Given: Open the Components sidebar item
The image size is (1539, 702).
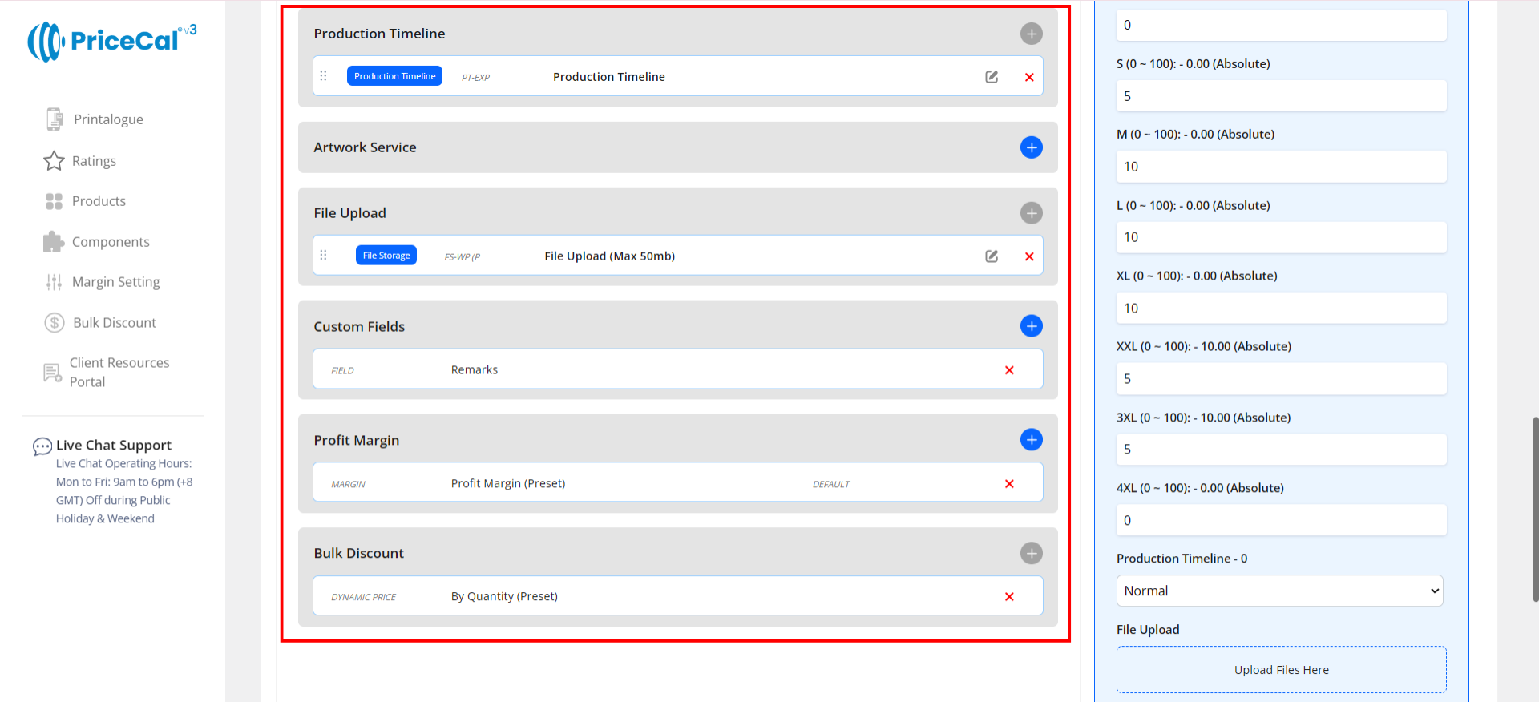Looking at the screenshot, I should click(111, 242).
